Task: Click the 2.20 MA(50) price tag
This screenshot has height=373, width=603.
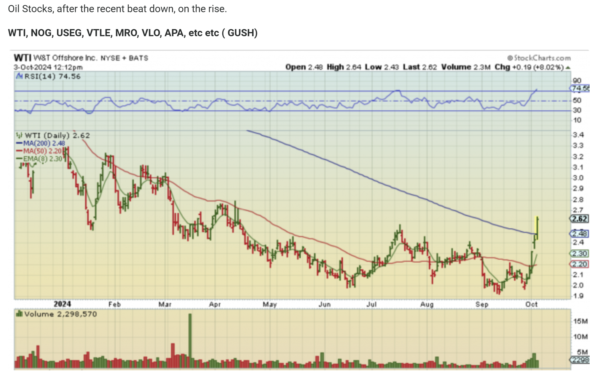Action: point(579,264)
